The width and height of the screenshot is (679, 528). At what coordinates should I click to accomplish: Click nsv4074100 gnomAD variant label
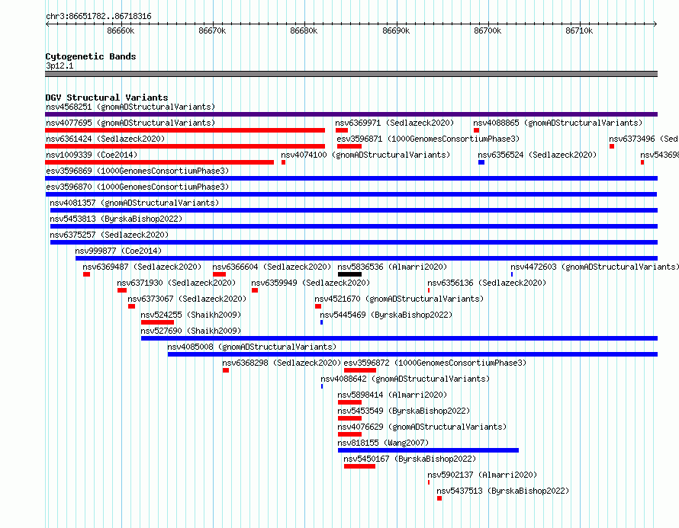point(365,155)
